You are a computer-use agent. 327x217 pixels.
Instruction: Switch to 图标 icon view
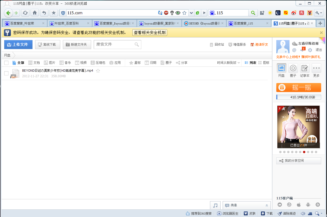tap(264, 63)
